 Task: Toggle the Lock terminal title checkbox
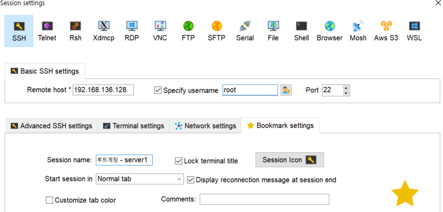(179, 161)
